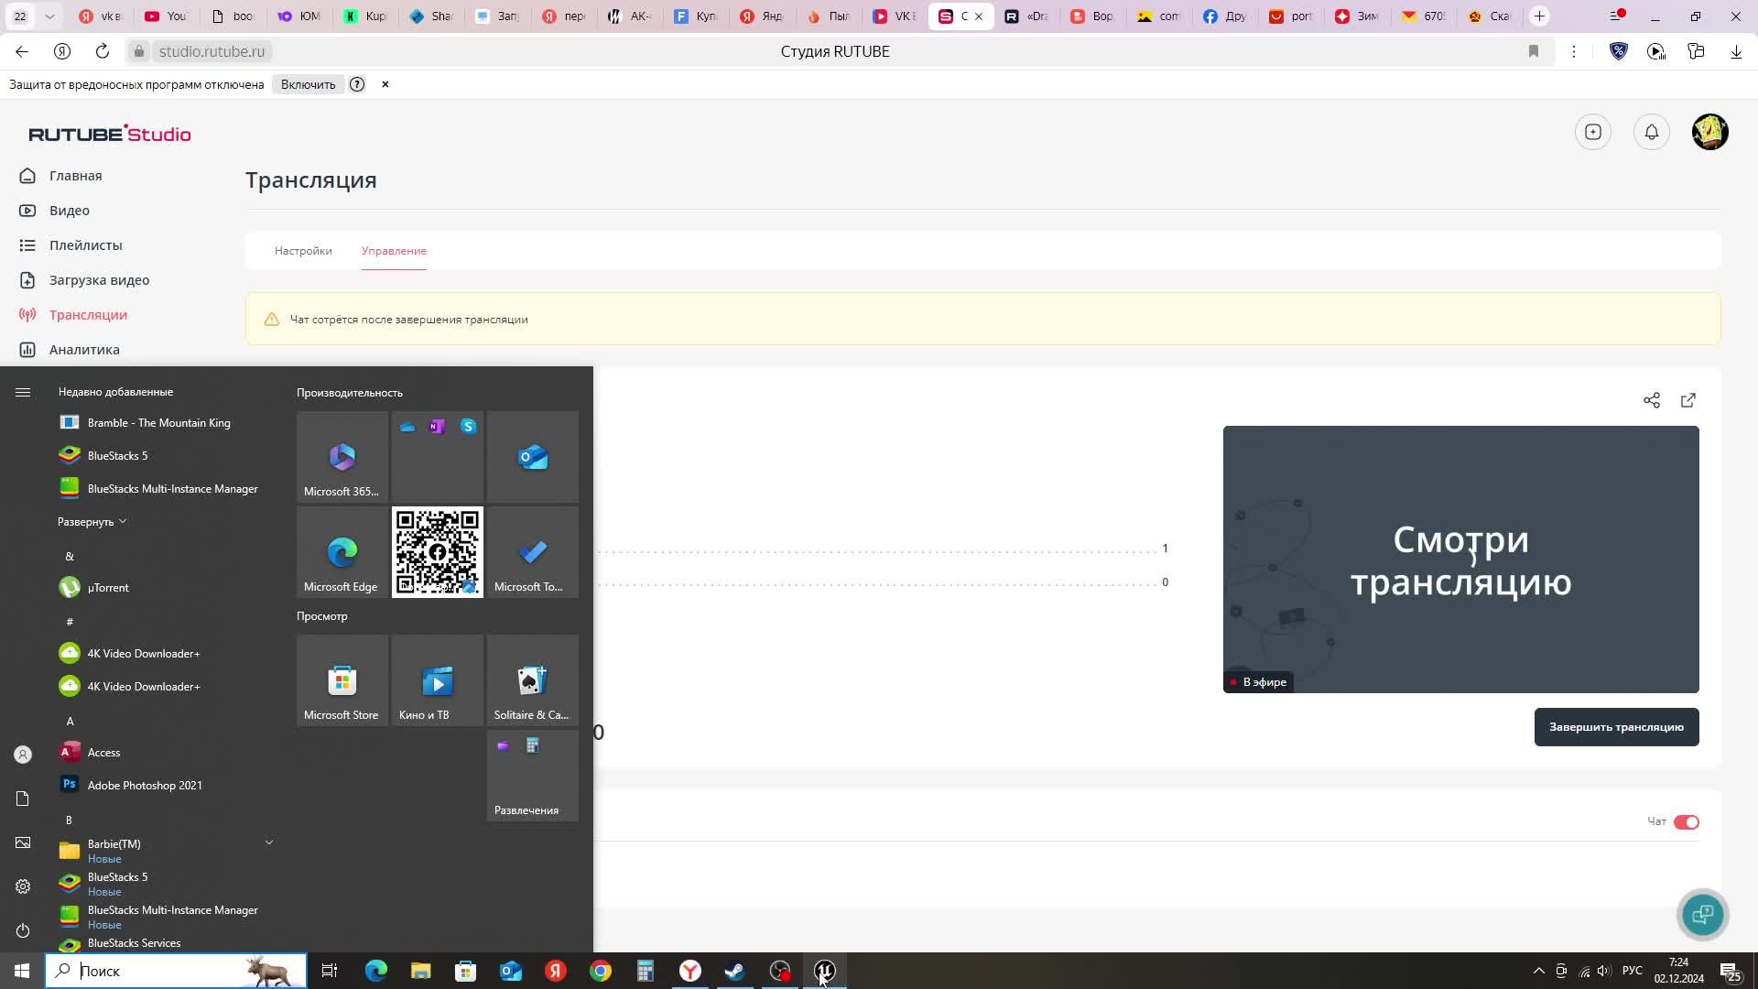
Task: Click Включить protection button
Action: (x=308, y=84)
